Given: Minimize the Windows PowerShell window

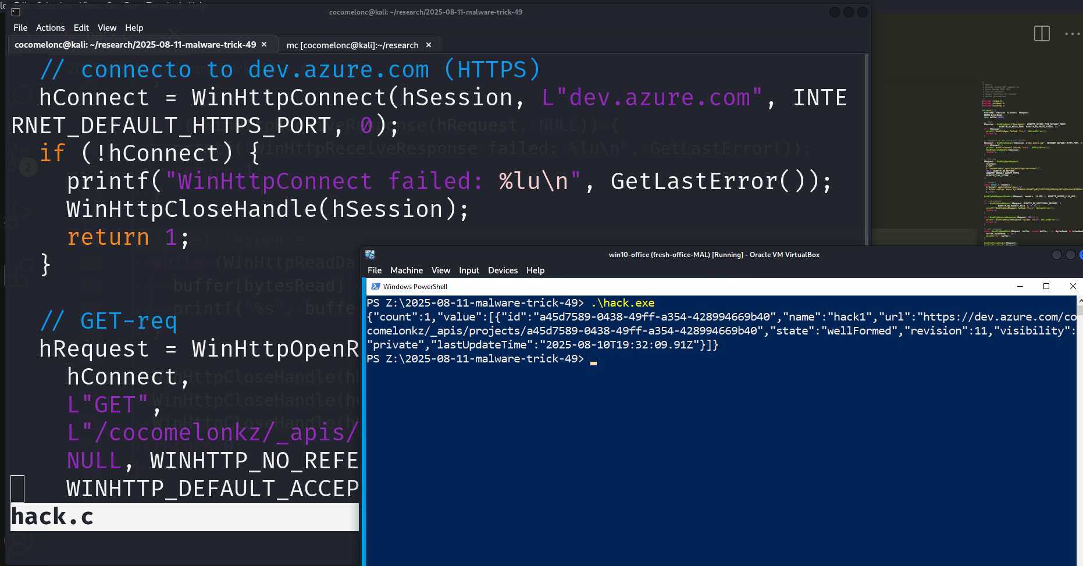Looking at the screenshot, I should click(1020, 286).
